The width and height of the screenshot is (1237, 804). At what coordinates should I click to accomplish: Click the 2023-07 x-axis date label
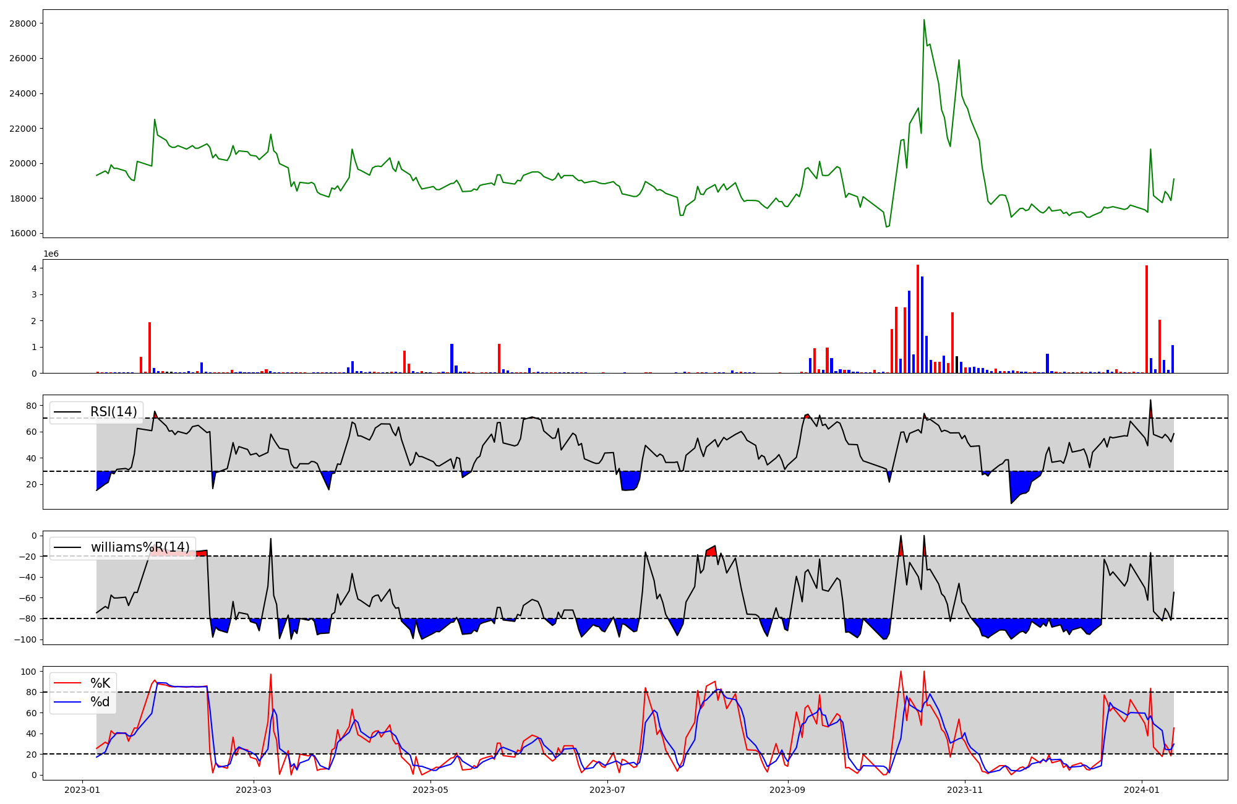[607, 790]
